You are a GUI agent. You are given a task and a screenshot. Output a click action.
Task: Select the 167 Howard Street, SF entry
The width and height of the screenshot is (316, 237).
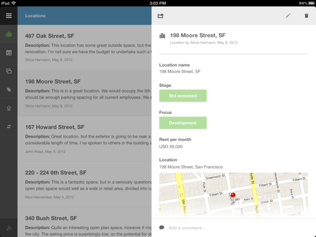(84, 139)
